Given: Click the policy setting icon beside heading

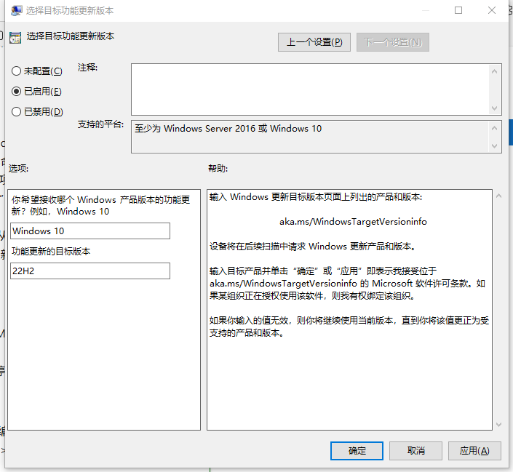Looking at the screenshot, I should (15, 38).
